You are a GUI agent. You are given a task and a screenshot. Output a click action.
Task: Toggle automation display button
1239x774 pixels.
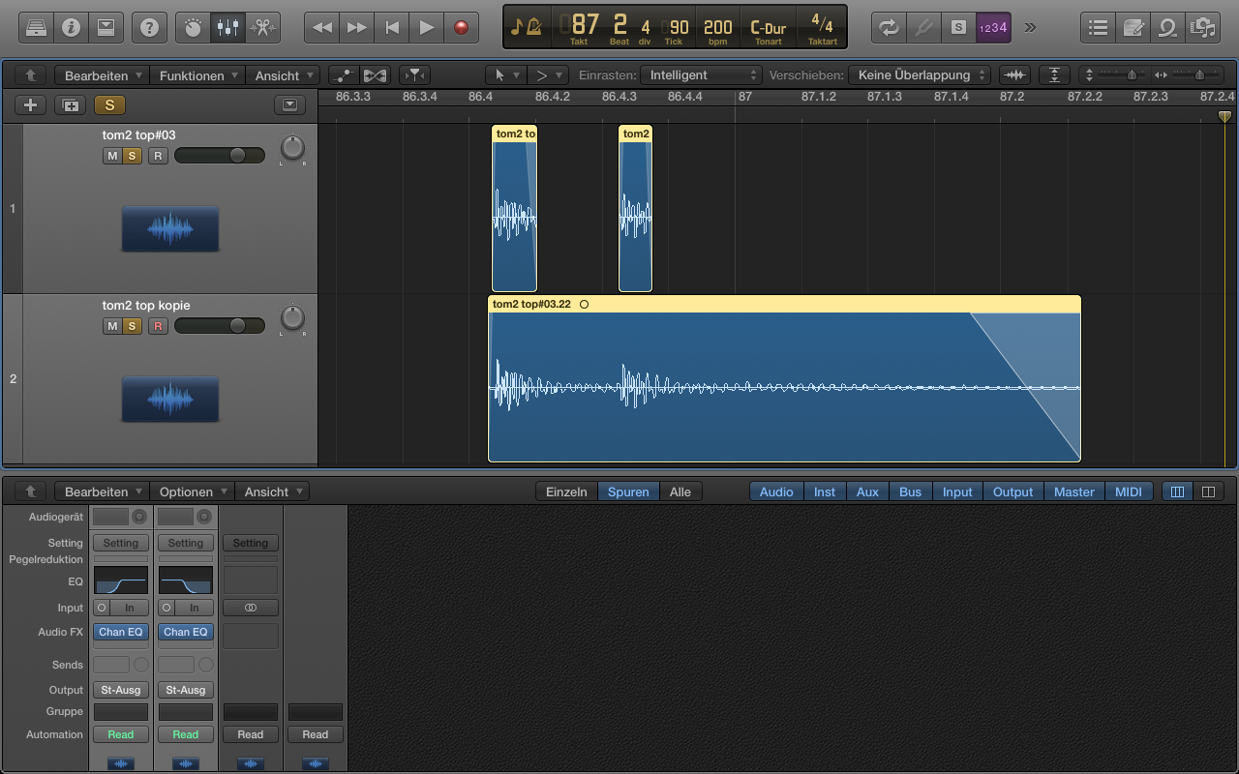tap(344, 74)
